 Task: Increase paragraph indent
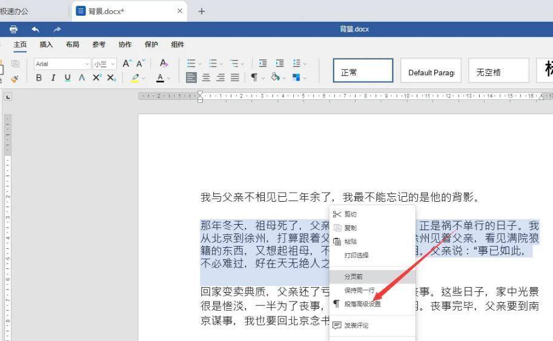tap(280, 64)
